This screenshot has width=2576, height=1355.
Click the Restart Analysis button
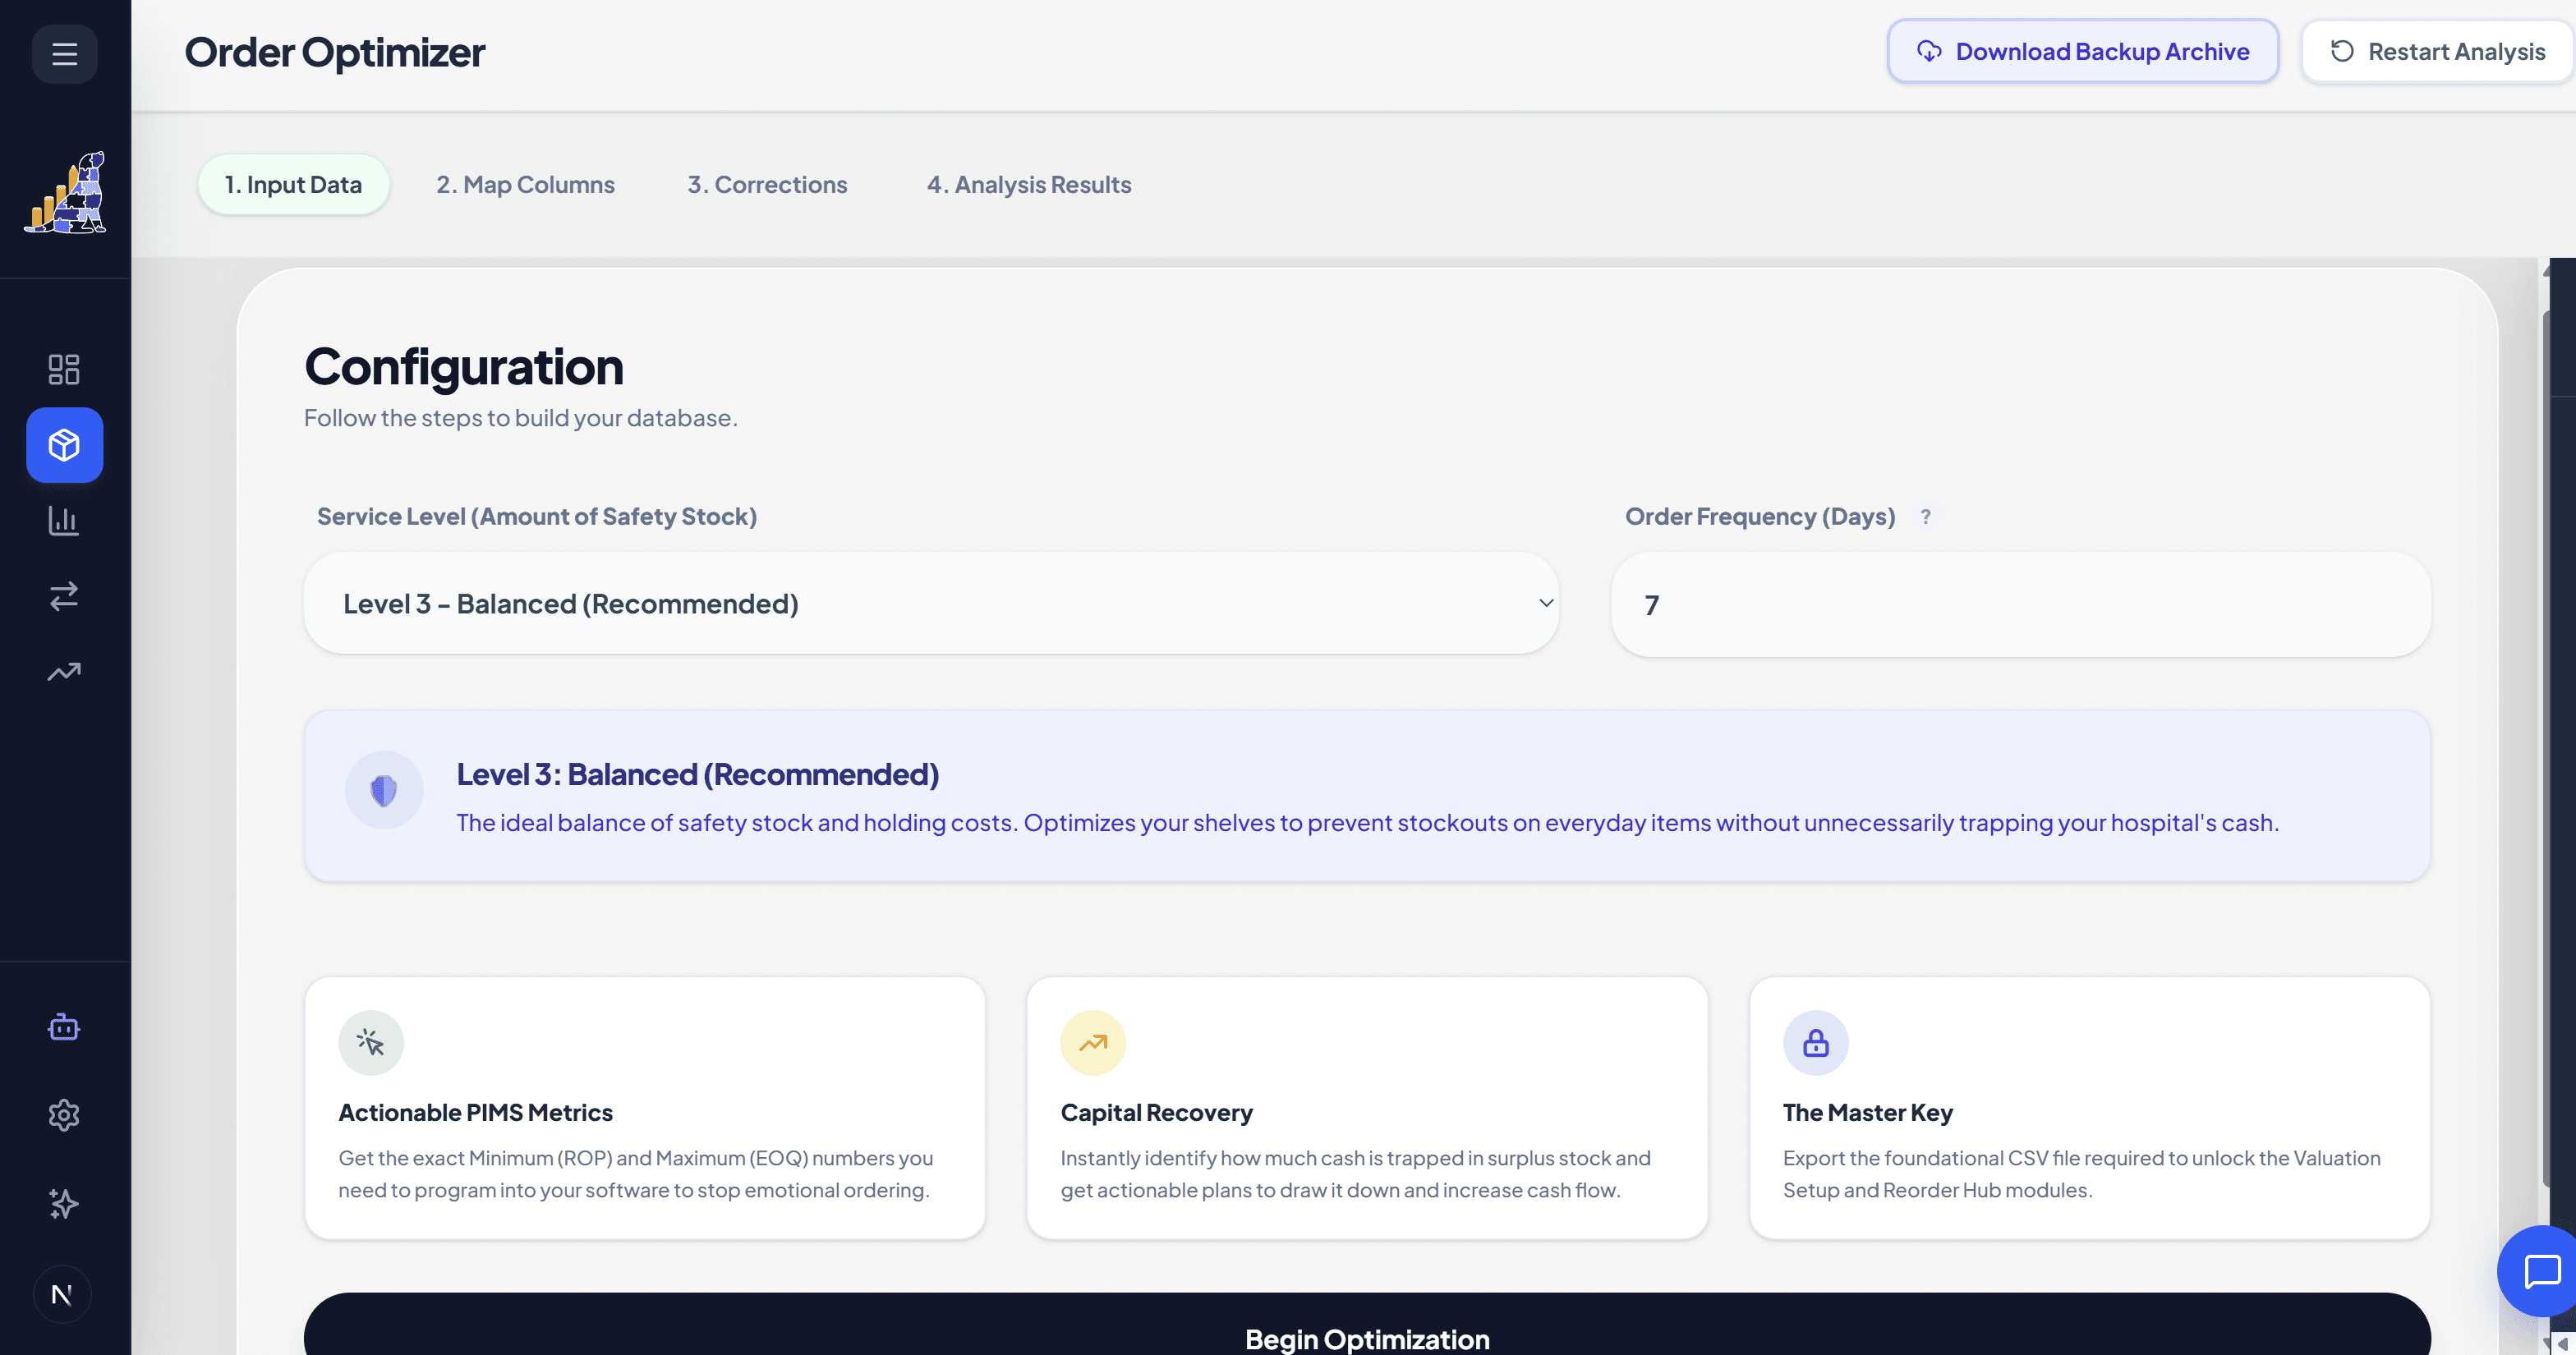tap(2437, 51)
